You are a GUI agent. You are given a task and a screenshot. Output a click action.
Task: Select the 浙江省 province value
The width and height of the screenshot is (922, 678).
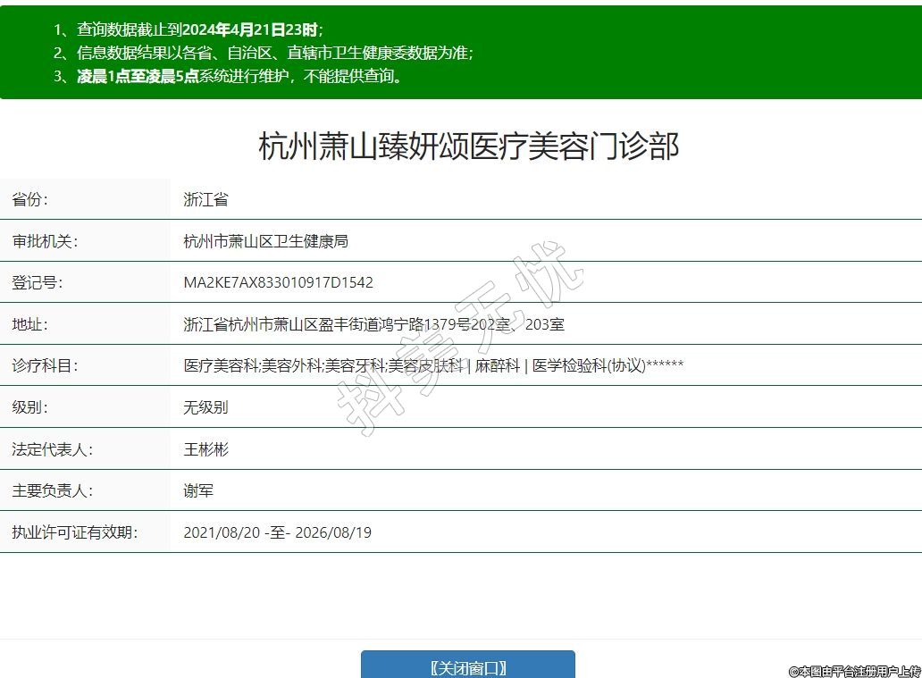(x=205, y=199)
